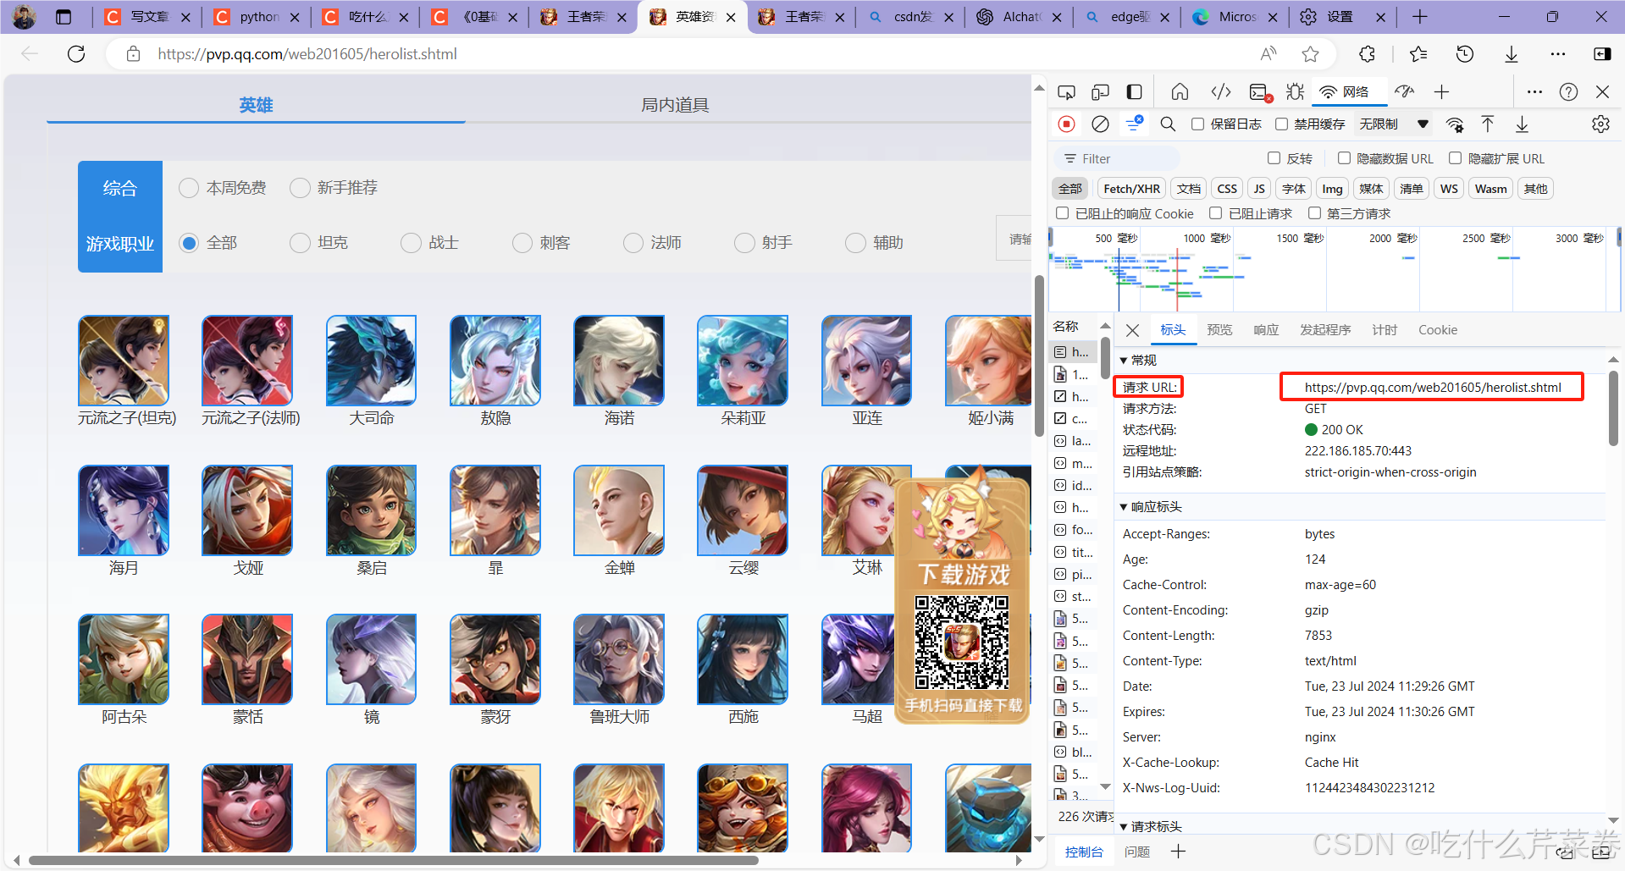Enable 保留日志 checkbox
This screenshot has width=1625, height=871.
1197,124
